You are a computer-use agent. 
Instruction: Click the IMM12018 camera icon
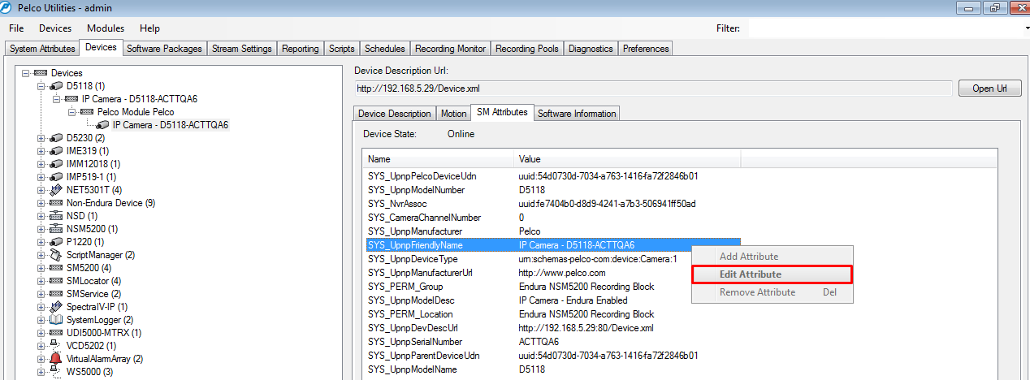[x=56, y=164]
